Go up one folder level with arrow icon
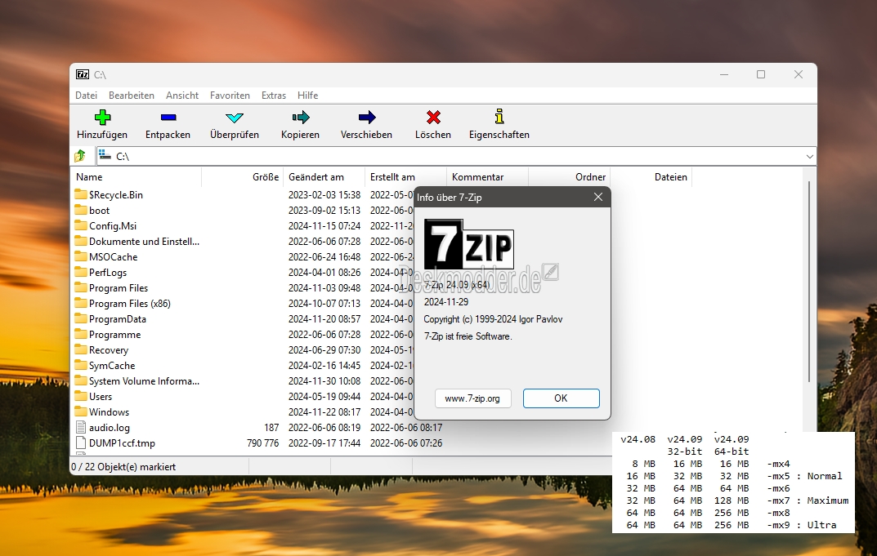 point(80,156)
